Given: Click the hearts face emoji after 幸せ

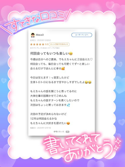Looking at the screenshot, I should point(63,68).
